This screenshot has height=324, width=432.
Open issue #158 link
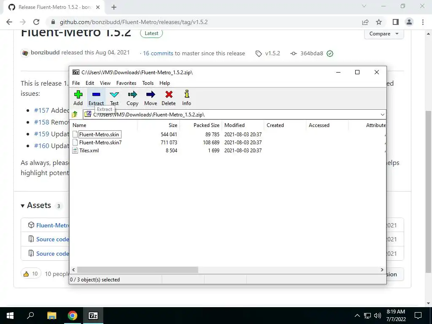(x=41, y=122)
